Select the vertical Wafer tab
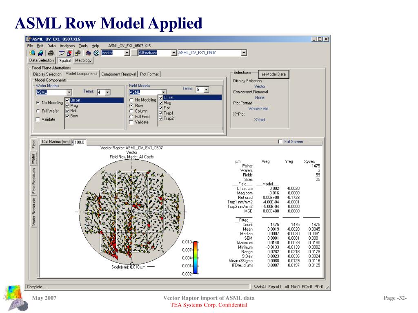Viewport: 418px width, 313px height. point(33,159)
